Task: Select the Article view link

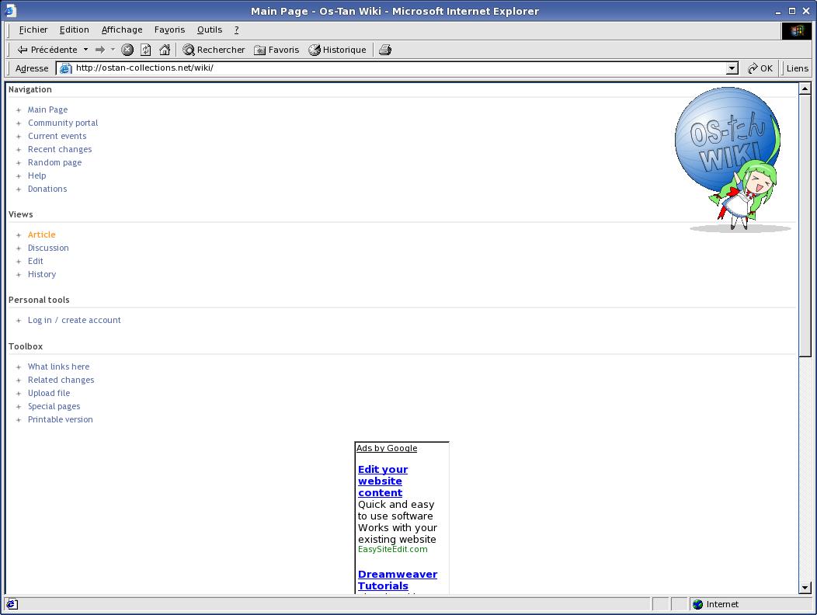Action: [41, 235]
